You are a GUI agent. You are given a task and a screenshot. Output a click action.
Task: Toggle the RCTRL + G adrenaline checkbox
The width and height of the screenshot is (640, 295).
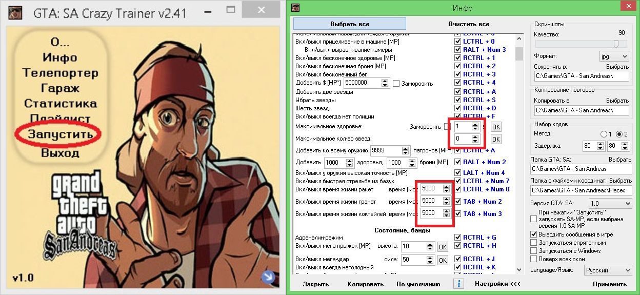tap(457, 238)
